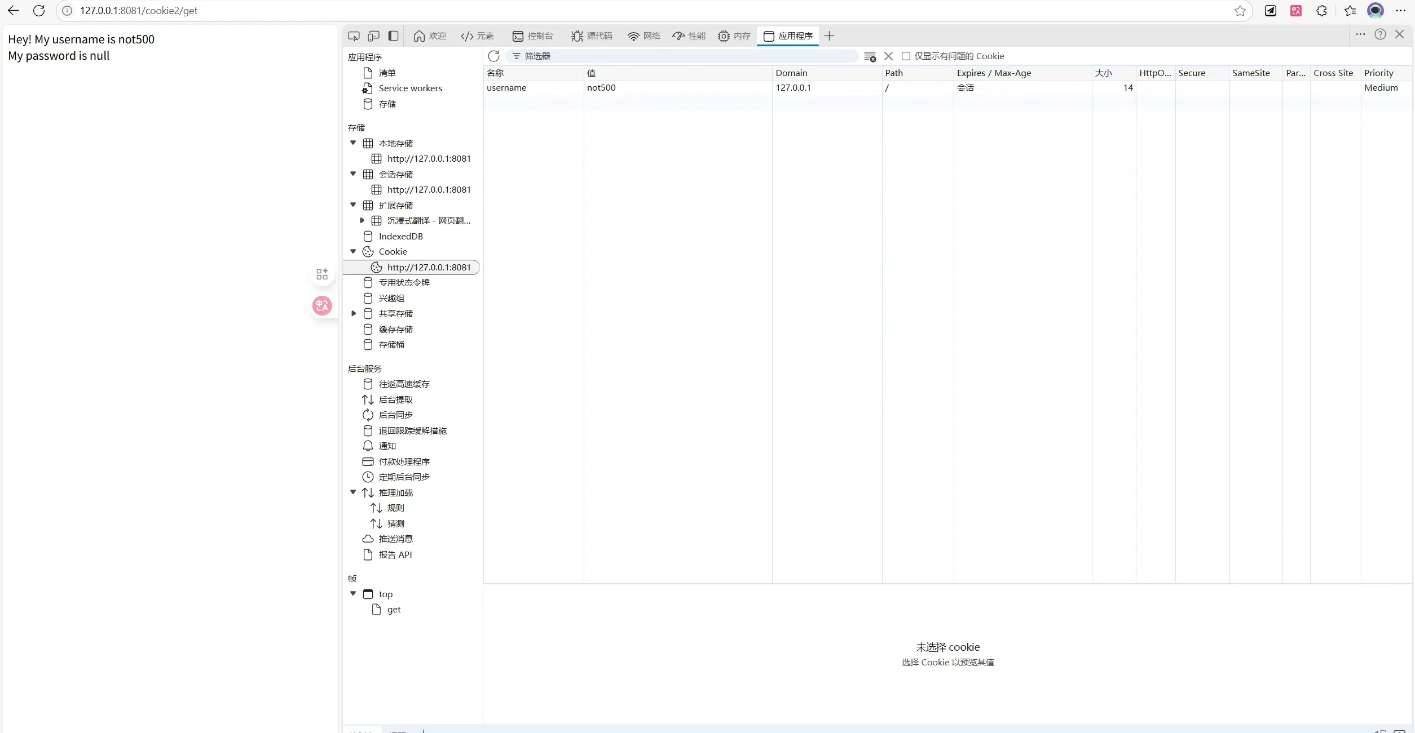Activate the inspect element picker icon
Image resolution: width=1415 pixels, height=733 pixels.
point(354,36)
